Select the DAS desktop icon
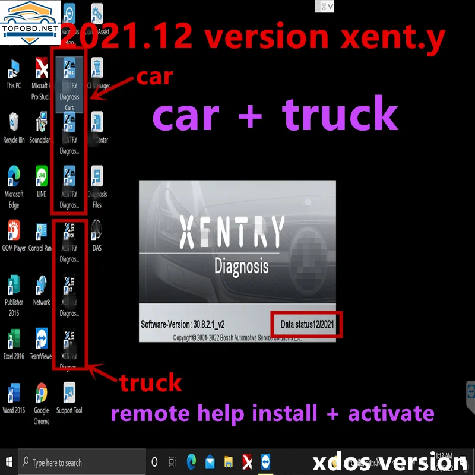This screenshot has width=475, height=475. [x=97, y=236]
